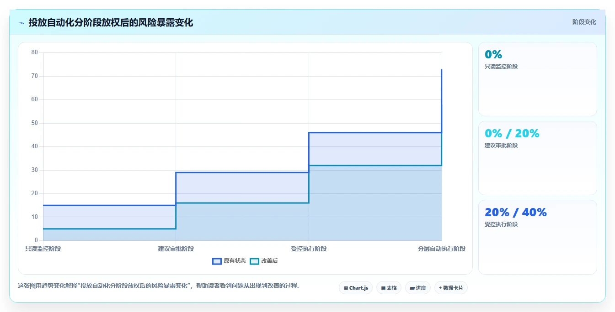The width and height of the screenshot is (615, 312).
Task: Click the y-axis value 80
Action: point(35,52)
